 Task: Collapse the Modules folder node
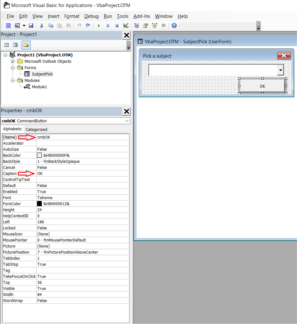(13, 80)
